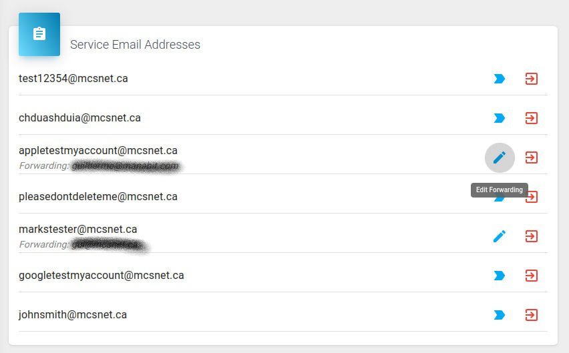This screenshot has height=353, width=569.
Task: Click the Service Email Addresses heading
Action: tap(135, 45)
